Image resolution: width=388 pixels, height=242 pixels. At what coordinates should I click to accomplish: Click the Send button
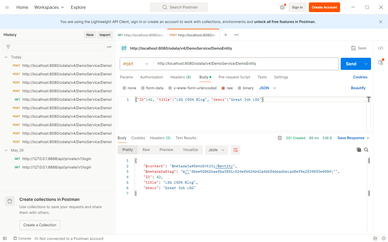tap(351, 64)
